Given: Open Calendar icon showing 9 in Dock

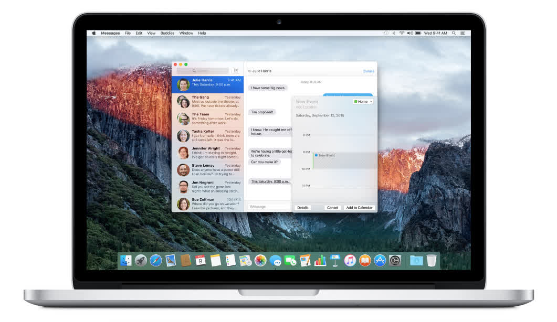Looking at the screenshot, I should [201, 261].
